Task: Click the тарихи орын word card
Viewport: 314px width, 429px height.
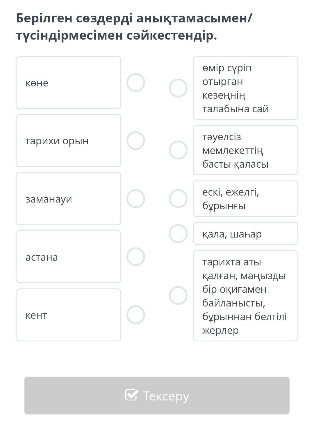Action: 68,141
